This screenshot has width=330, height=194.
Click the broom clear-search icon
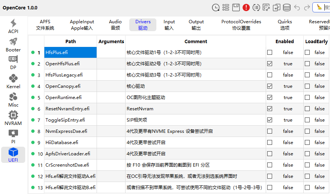[x=319, y=8]
